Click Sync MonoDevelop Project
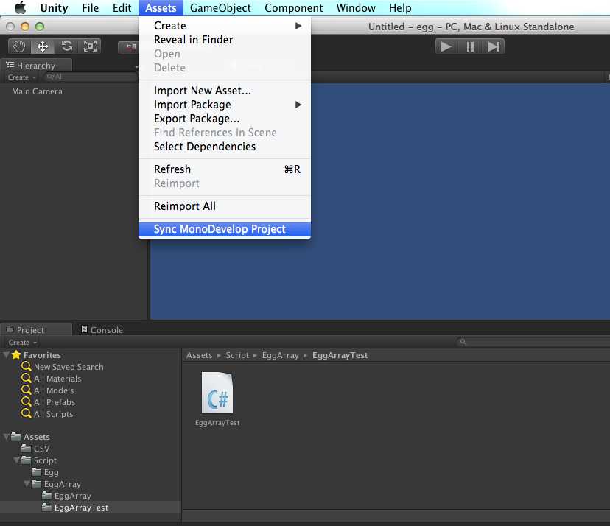This screenshot has width=610, height=526. [225, 229]
